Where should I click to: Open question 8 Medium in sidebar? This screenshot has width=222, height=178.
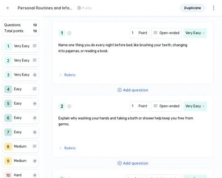tap(20, 146)
